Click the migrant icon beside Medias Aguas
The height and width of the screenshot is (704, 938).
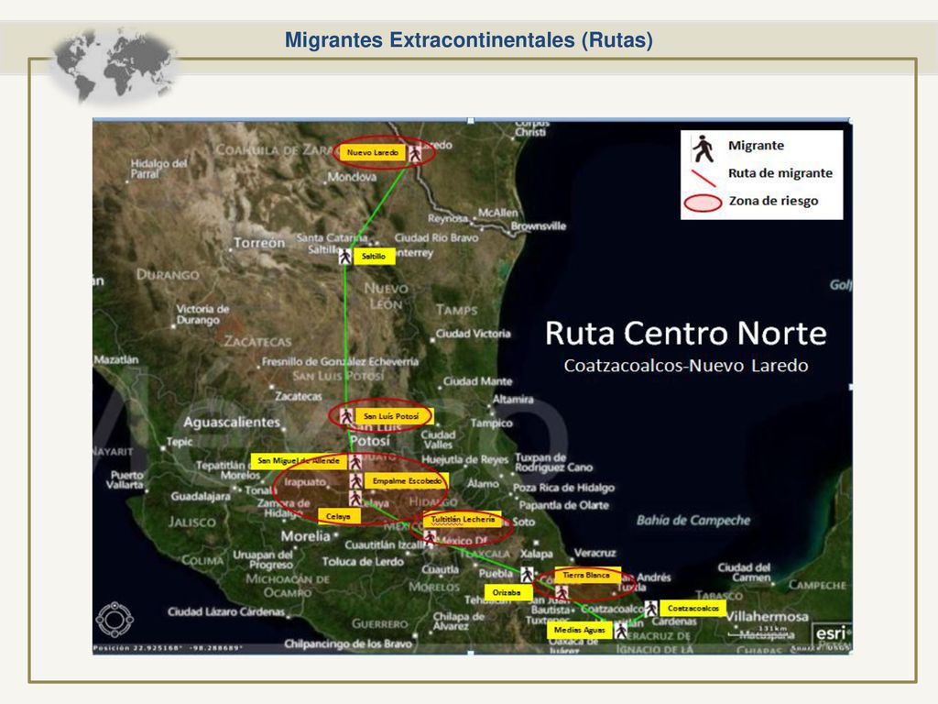pyautogui.click(x=621, y=631)
